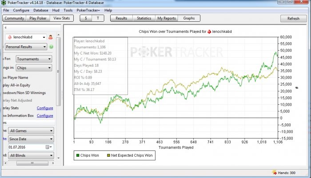Image resolution: width=311 pixels, height=178 pixels.
Task: Click Configure link next to Overlay Stats
Action: click(x=45, y=108)
